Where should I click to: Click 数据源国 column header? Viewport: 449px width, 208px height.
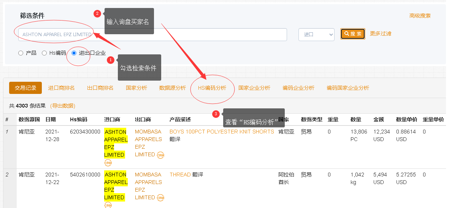point(29,119)
